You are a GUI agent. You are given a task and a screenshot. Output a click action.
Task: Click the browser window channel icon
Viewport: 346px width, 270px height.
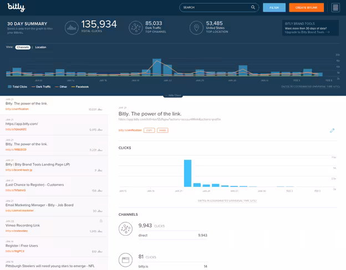125,260
